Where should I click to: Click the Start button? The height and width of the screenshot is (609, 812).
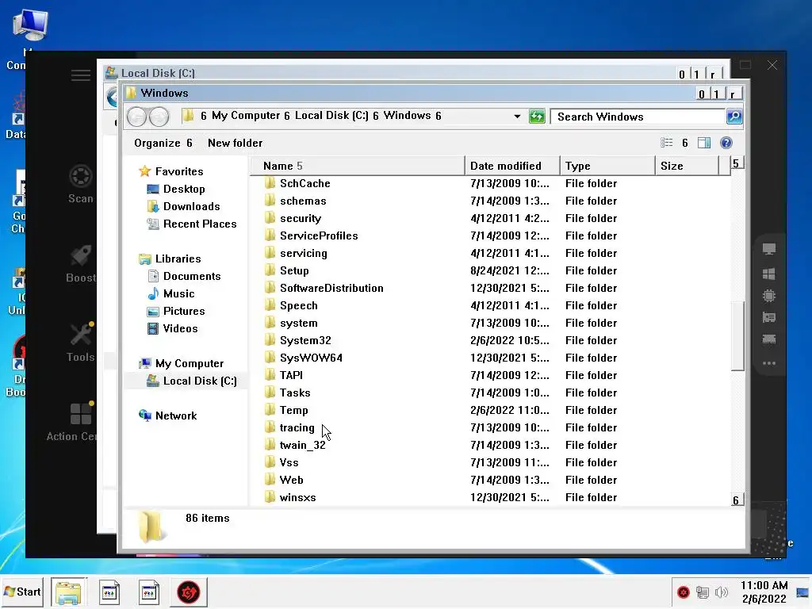point(22,592)
